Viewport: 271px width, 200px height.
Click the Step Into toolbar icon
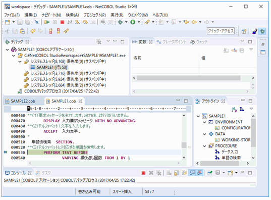[x=77, y=22]
